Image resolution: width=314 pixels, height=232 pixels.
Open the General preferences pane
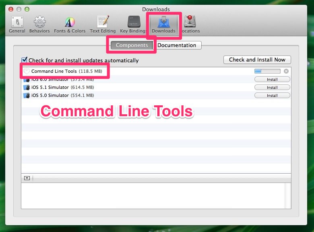(17, 25)
